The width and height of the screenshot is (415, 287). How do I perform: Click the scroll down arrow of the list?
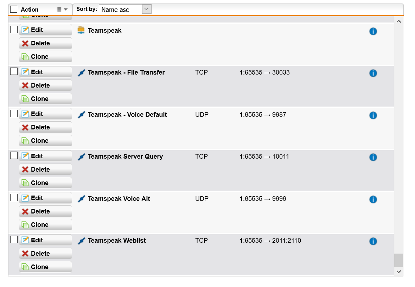tap(398, 272)
